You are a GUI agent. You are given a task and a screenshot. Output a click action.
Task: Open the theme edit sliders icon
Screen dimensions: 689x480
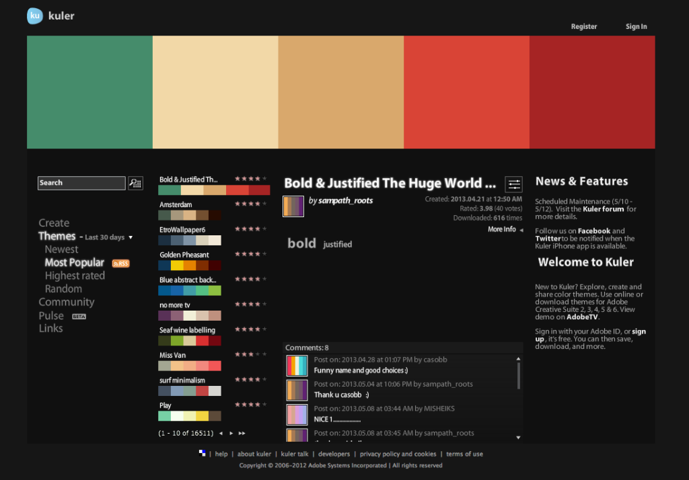click(513, 184)
